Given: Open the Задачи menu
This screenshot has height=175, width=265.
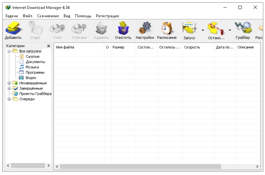Looking at the screenshot, I should click(11, 16).
